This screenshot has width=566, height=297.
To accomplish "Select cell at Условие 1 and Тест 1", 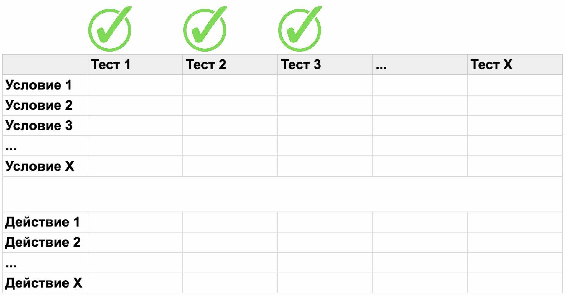I will click(x=135, y=85).
